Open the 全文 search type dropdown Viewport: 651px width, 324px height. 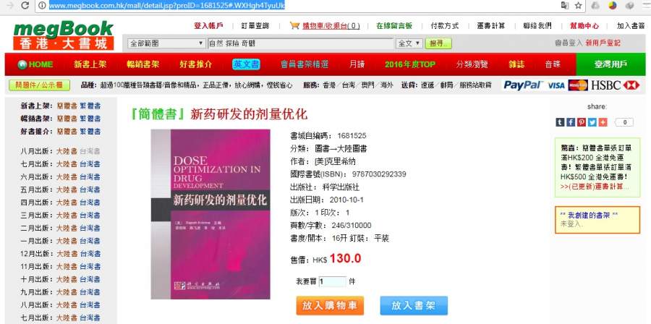click(409, 43)
